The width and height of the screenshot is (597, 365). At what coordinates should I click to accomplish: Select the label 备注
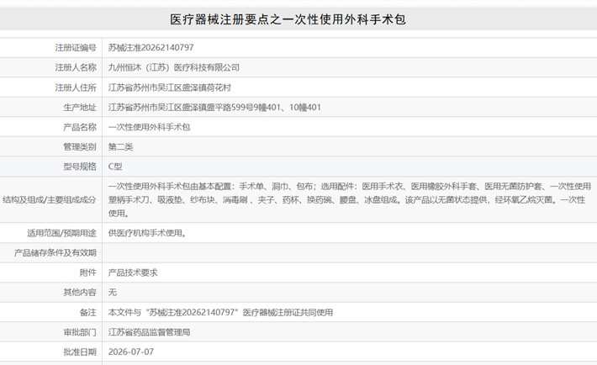[x=88, y=312]
